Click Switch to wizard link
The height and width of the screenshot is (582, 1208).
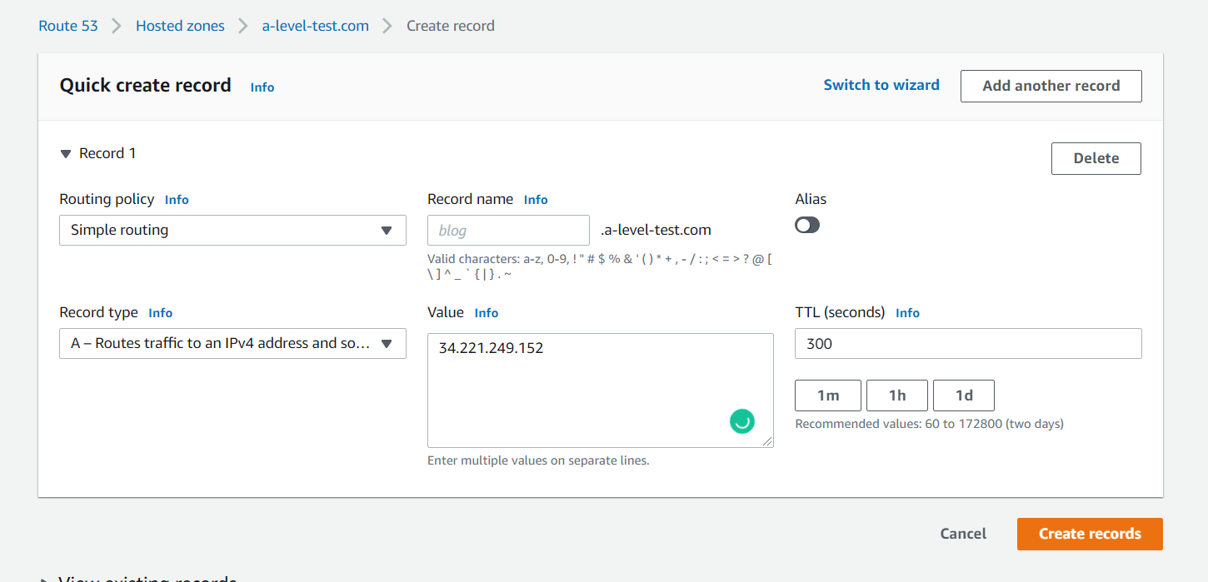tap(881, 85)
